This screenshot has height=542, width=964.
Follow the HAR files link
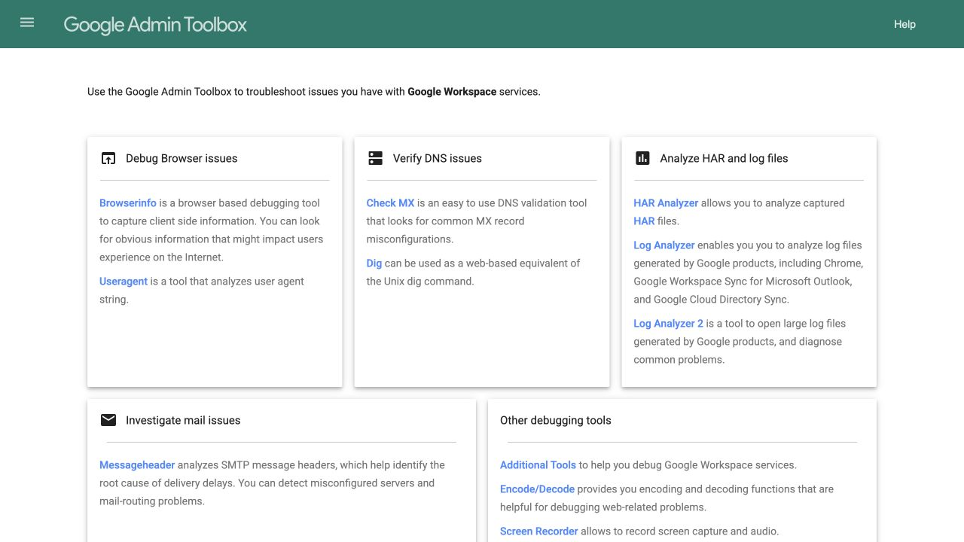tap(644, 221)
